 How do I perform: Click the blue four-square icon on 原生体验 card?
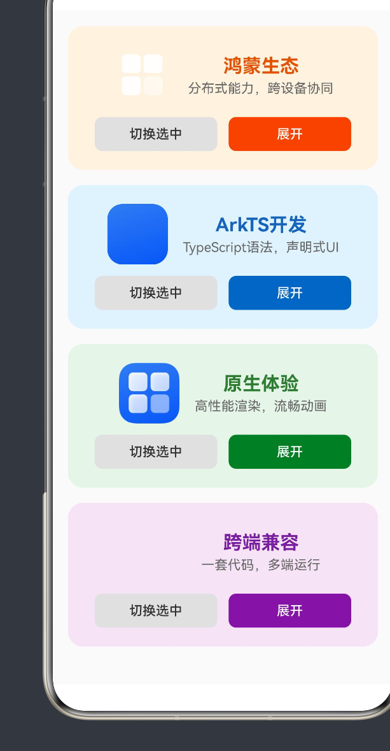[149, 393]
